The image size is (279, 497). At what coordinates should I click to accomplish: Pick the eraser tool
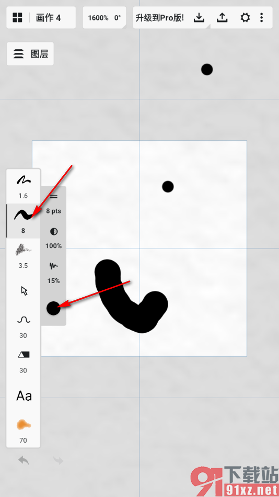(23, 360)
